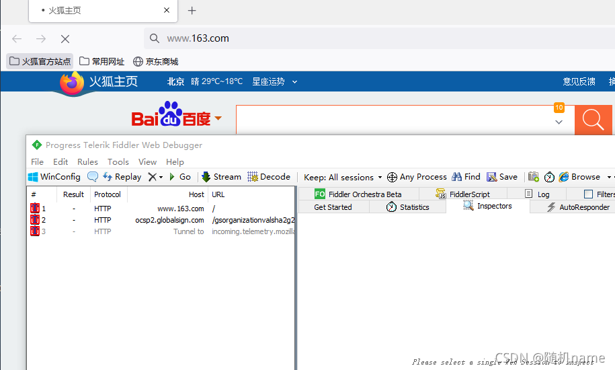The image size is (615, 370).
Task: Stop loading the page
Action: pos(65,39)
